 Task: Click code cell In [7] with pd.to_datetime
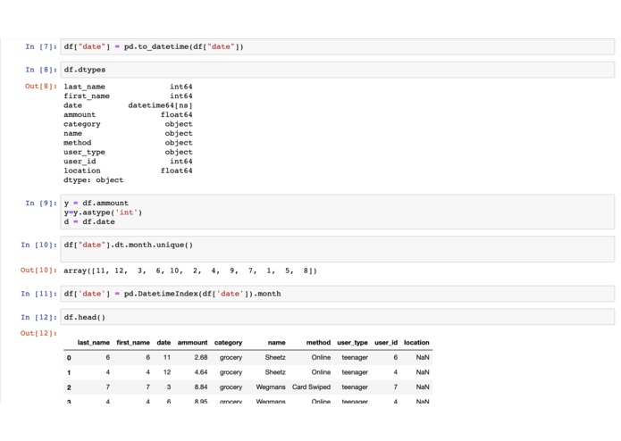338,46
